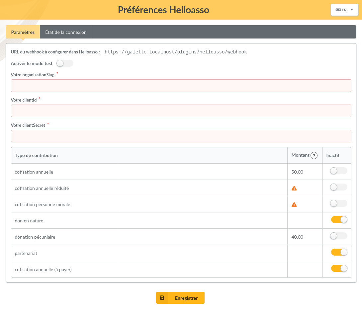Open the FR language dropdown
Viewport: 362px width, 313px height.
[x=344, y=10]
